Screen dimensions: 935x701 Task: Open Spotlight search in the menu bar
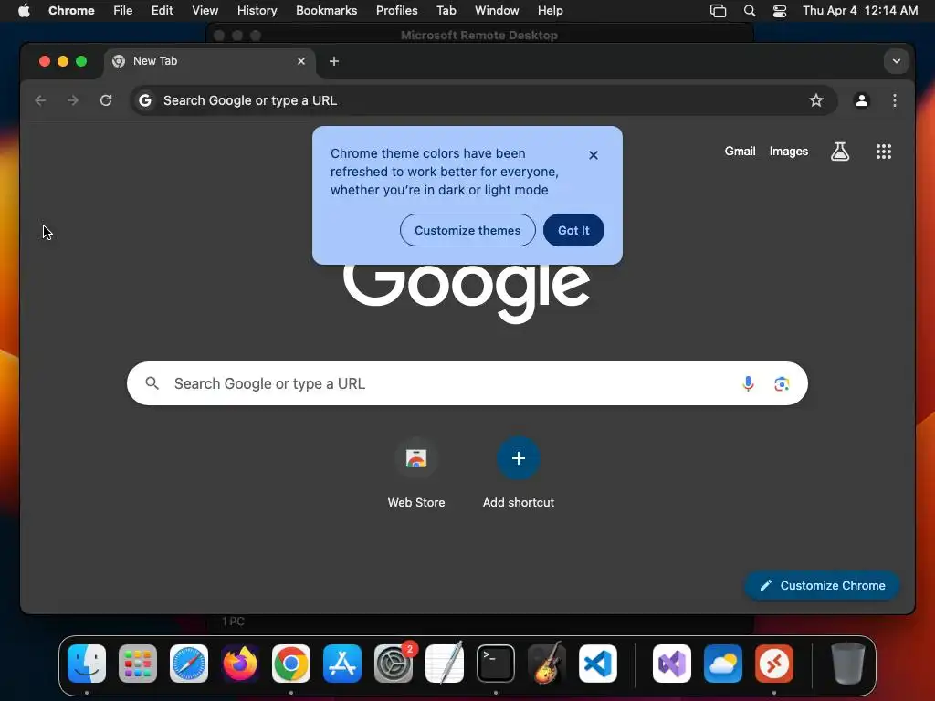tap(750, 11)
